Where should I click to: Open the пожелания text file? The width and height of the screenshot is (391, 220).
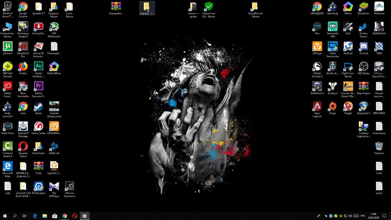click(379, 128)
